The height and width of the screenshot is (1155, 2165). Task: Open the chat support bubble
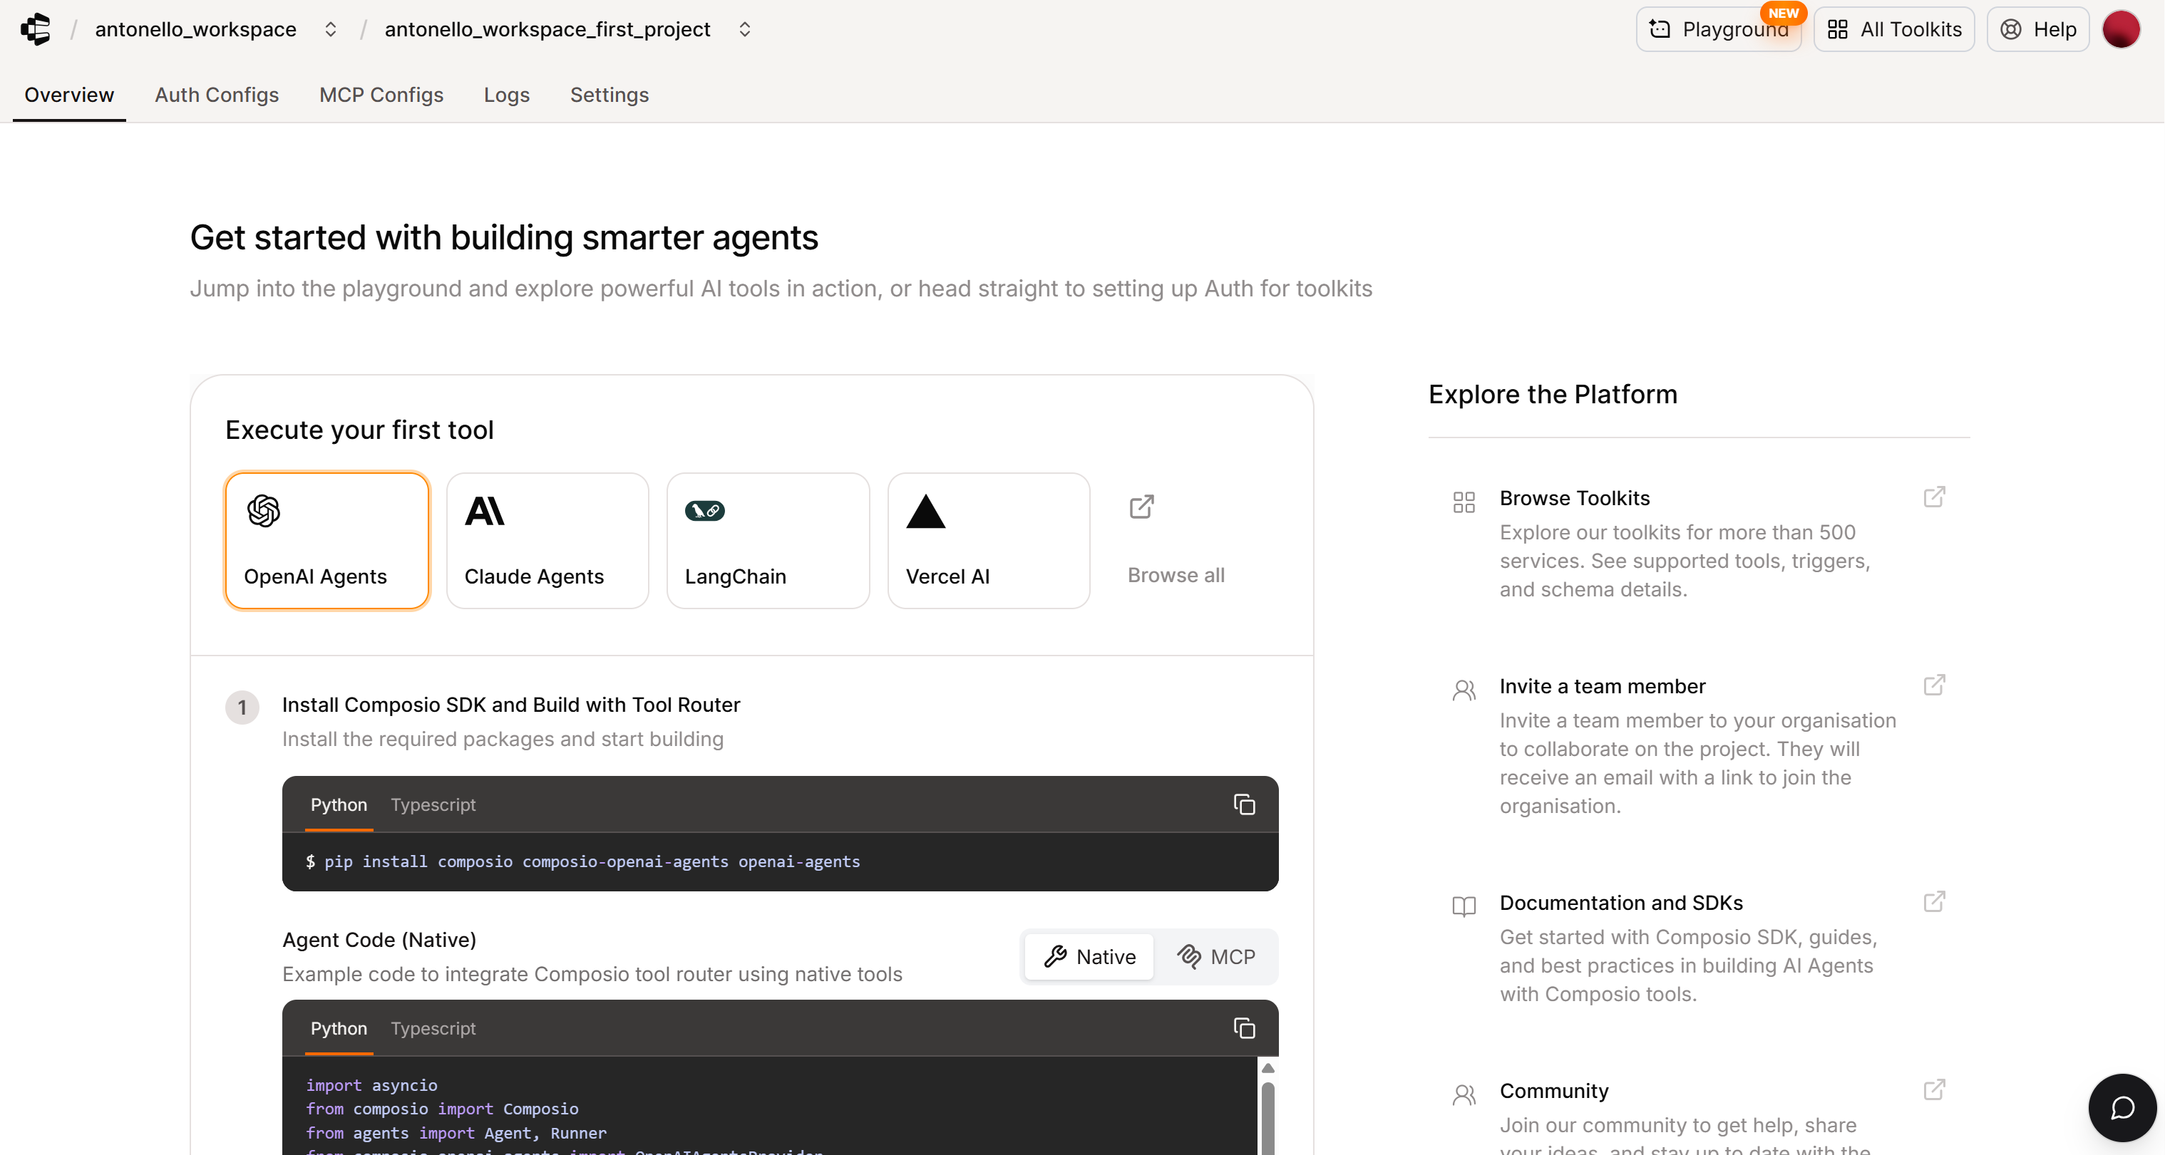[2121, 1107]
